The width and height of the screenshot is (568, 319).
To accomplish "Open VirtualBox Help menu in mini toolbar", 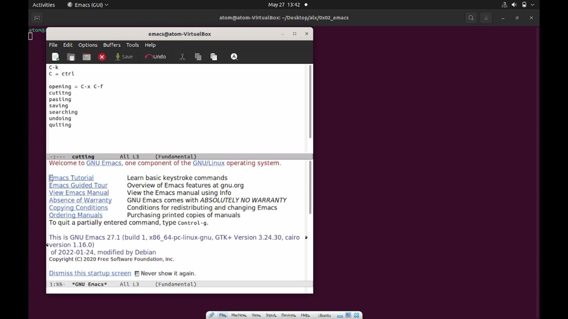I will (305, 315).
